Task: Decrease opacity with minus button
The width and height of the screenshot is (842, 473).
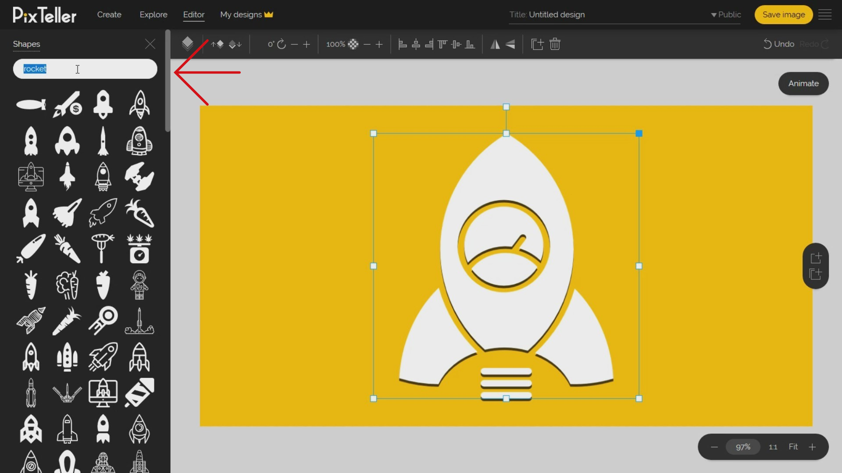Action: point(367,44)
